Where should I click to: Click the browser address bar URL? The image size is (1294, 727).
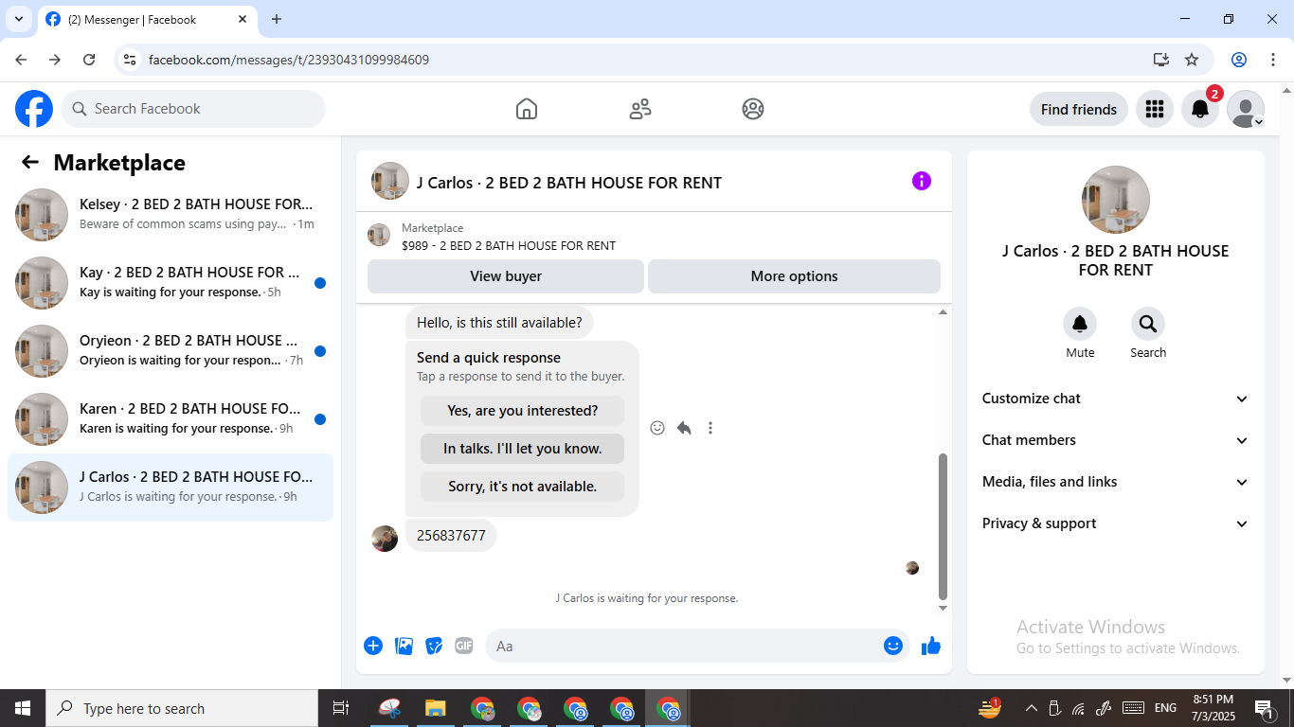tap(289, 60)
